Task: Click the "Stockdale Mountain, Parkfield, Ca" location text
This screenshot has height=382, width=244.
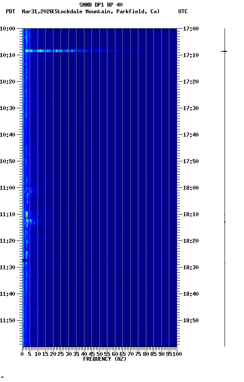Action: 107,11
